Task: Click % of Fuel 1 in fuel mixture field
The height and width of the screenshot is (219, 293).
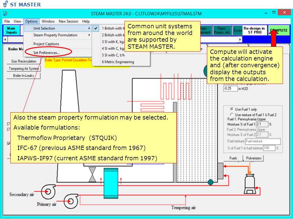Action: [x=269, y=148]
